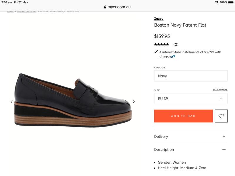Tap the battery icon in status bar

(230, 2)
